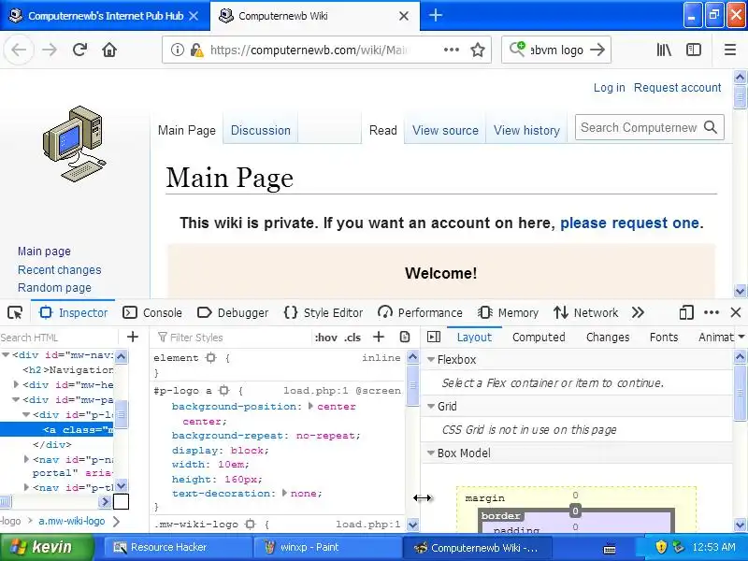The height and width of the screenshot is (561, 748).
Task: Click the wiki search magnifier icon
Action: (711, 127)
